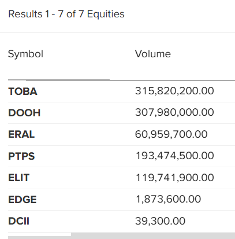Select ERAL volume 60,959,700.00 cell

171,134
